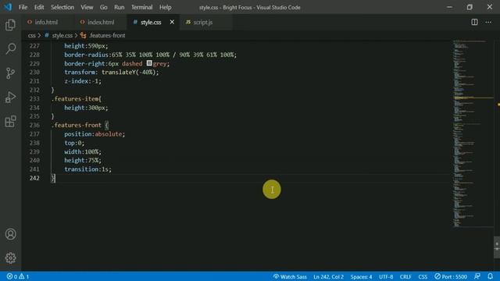Close the style.css tab
500x281 pixels.
click(172, 22)
